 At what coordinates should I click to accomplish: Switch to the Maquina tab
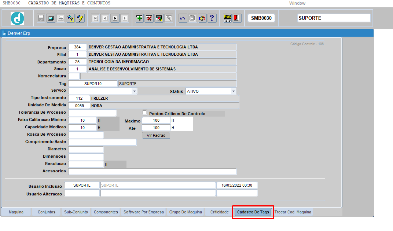[16, 212]
